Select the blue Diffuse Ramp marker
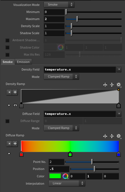Viewport: 125px width, 192px height. (118, 154)
